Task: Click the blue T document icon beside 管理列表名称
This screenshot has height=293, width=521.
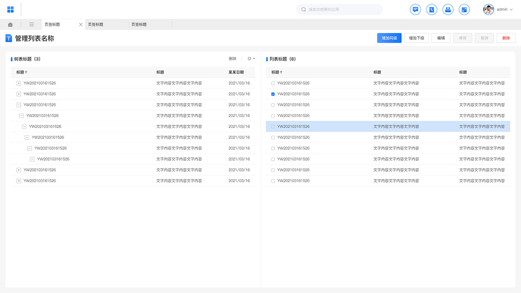Action: (9, 39)
